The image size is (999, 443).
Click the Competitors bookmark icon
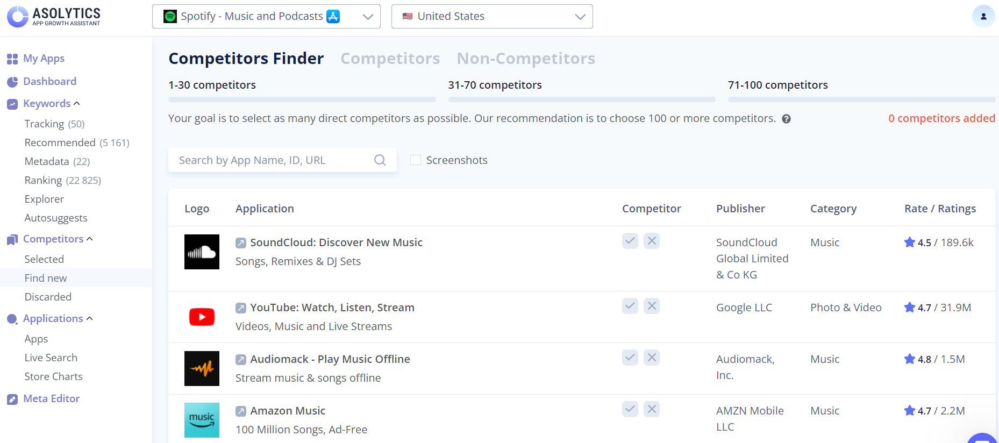pyautogui.click(x=12, y=240)
